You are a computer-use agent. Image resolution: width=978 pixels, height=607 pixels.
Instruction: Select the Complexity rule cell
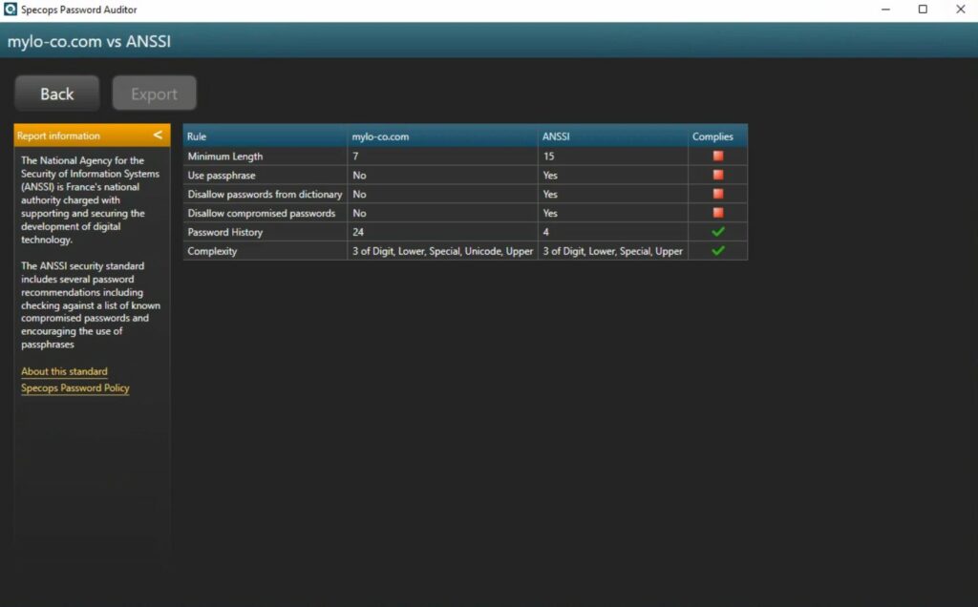coord(266,251)
